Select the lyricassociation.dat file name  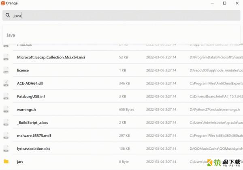[x=34, y=148]
